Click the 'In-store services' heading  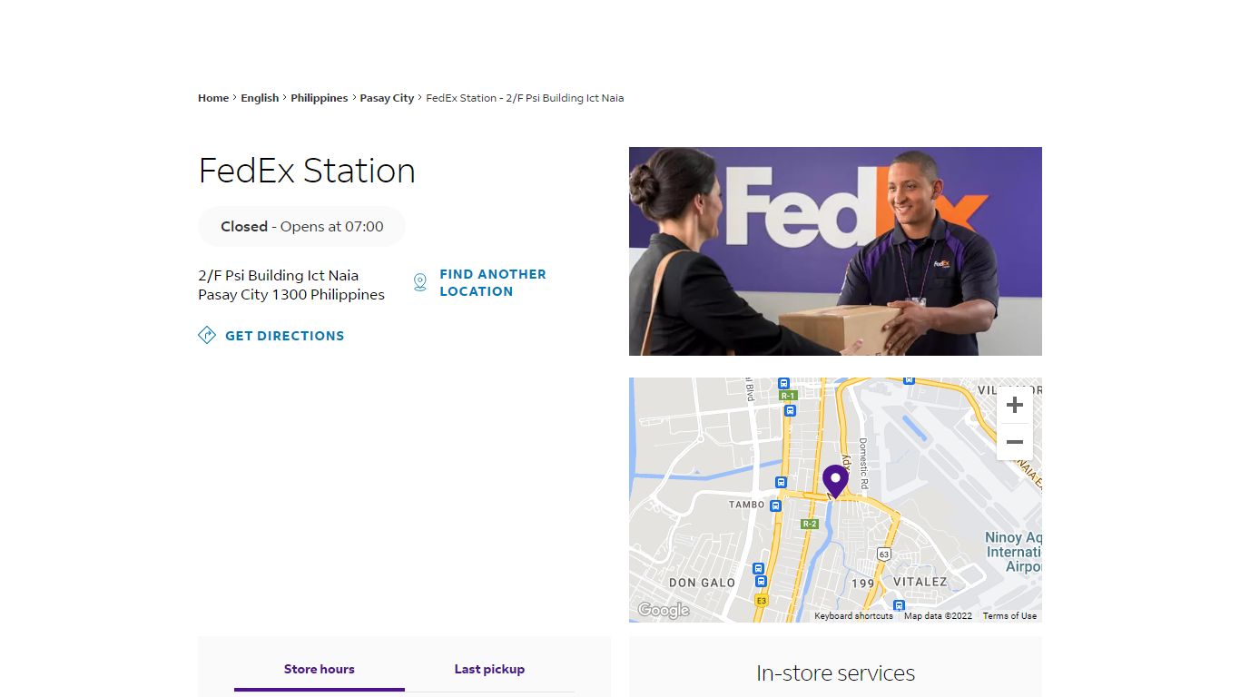tap(835, 673)
